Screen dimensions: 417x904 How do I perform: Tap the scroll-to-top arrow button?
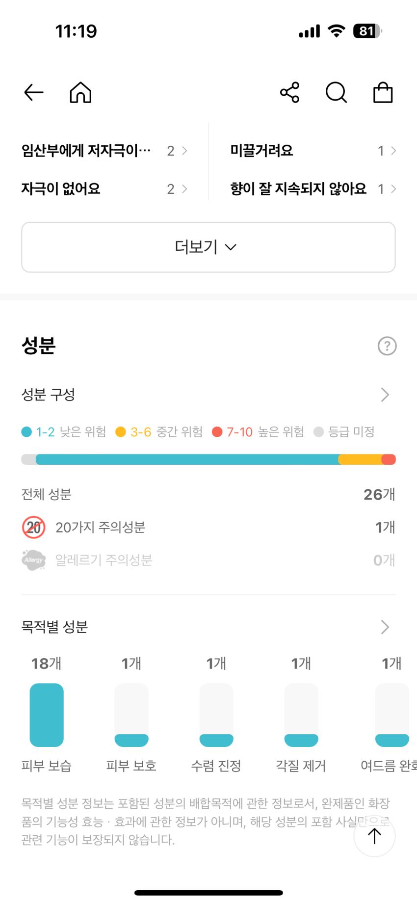click(x=374, y=836)
